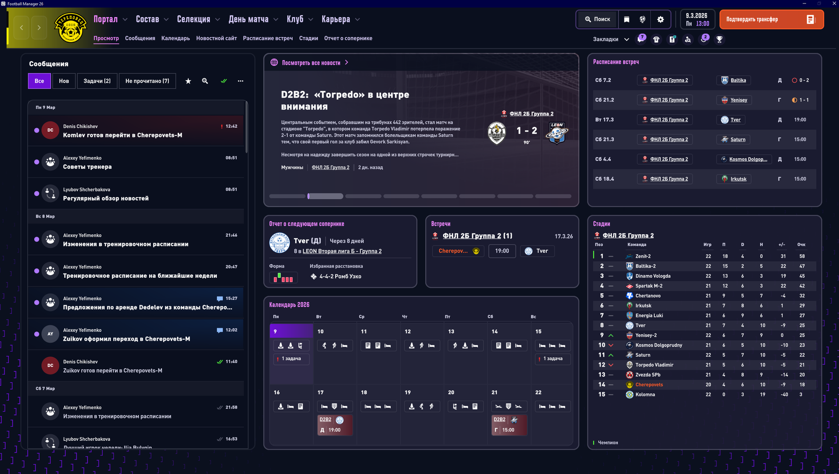Image resolution: width=839 pixels, height=474 pixels.
Task: Open the trophy competitions bookmark icon
Action: pos(720,39)
